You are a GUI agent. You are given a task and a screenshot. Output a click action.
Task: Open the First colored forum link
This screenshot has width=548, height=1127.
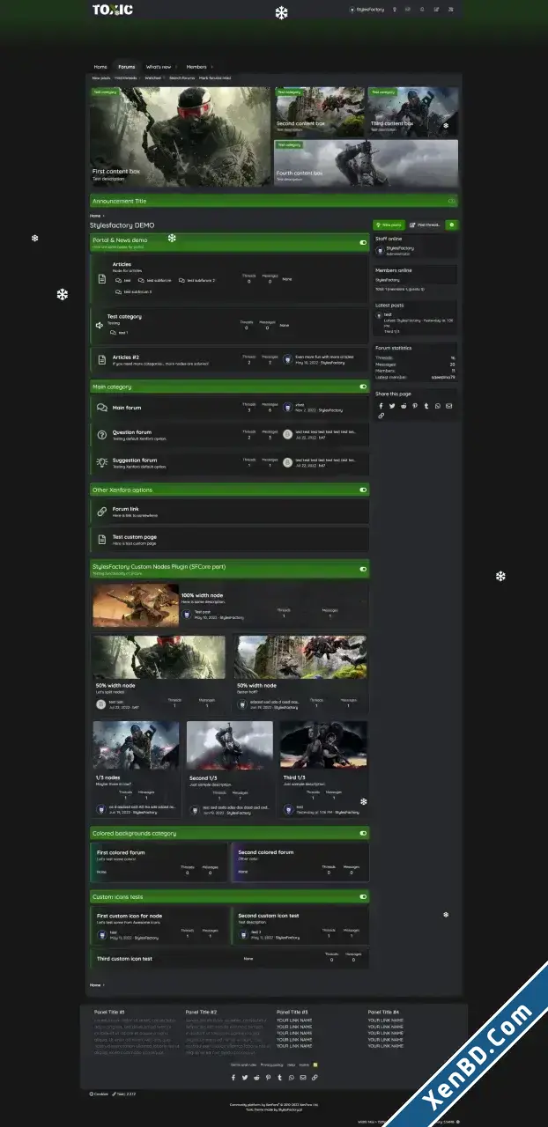121,852
